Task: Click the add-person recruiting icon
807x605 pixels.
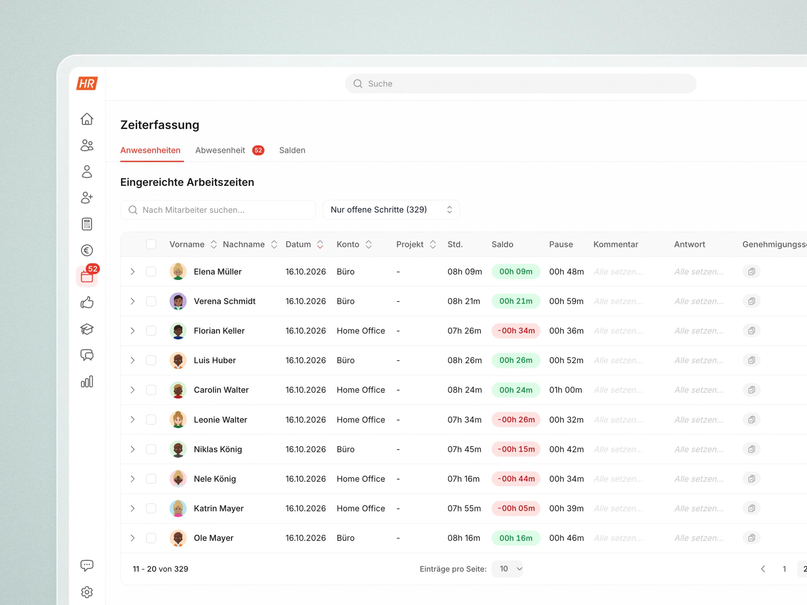Action: click(x=87, y=198)
